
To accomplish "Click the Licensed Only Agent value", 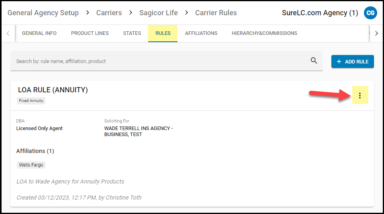I will coord(39,128).
